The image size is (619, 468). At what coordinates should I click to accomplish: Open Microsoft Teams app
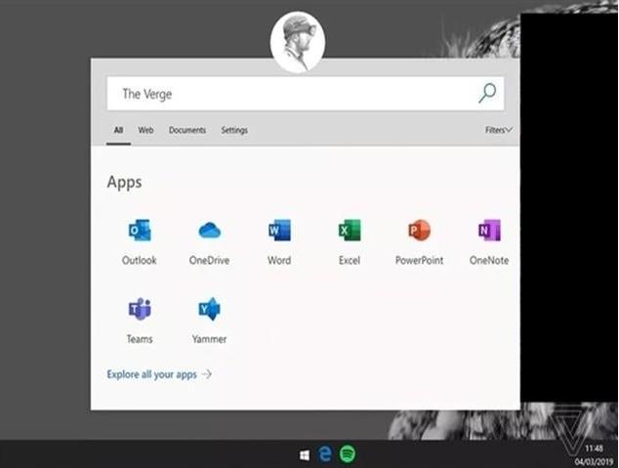tap(139, 311)
